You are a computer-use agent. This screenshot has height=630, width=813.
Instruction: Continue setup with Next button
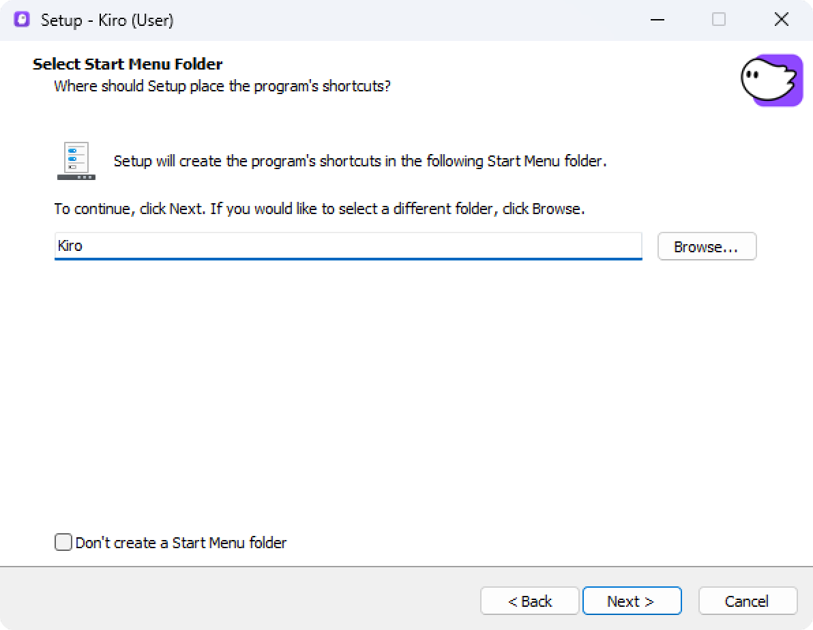coord(632,601)
